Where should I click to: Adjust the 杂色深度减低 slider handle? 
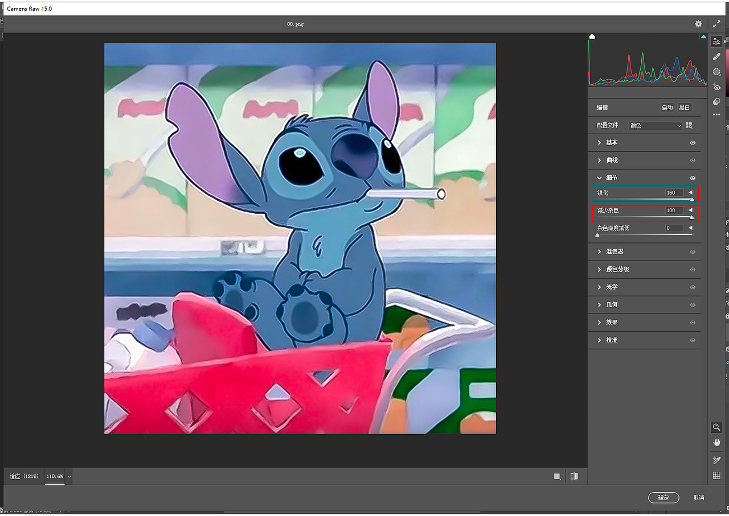(597, 234)
